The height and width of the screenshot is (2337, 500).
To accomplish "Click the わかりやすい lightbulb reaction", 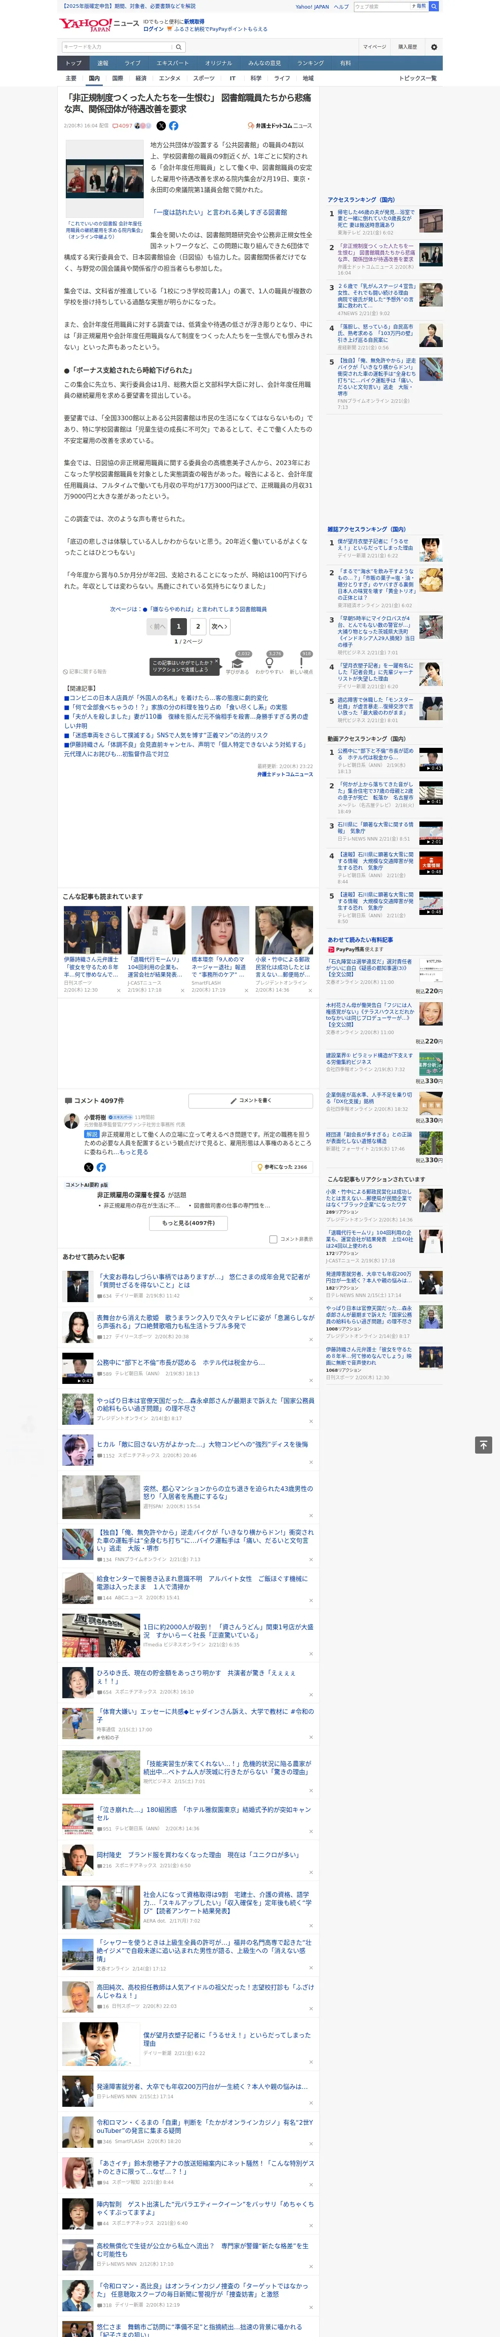I will point(269,664).
